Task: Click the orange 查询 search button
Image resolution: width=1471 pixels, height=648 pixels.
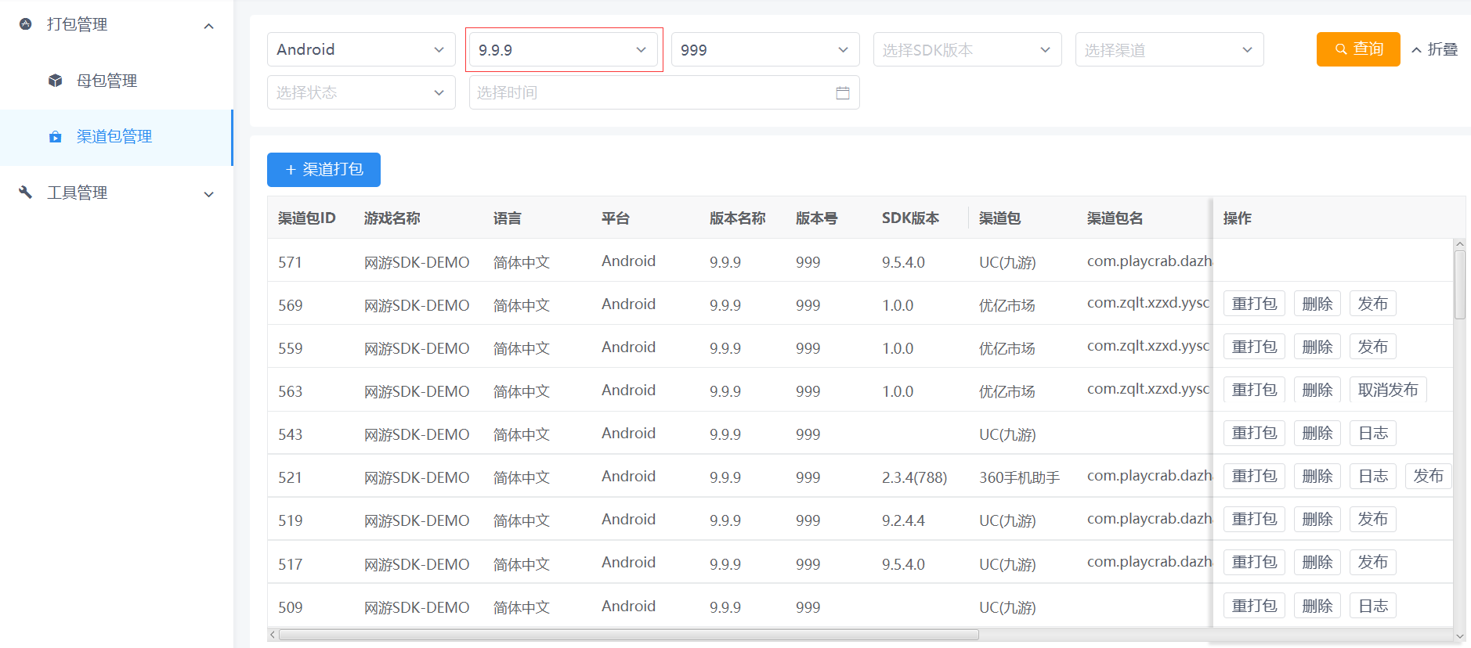Action: pyautogui.click(x=1357, y=49)
